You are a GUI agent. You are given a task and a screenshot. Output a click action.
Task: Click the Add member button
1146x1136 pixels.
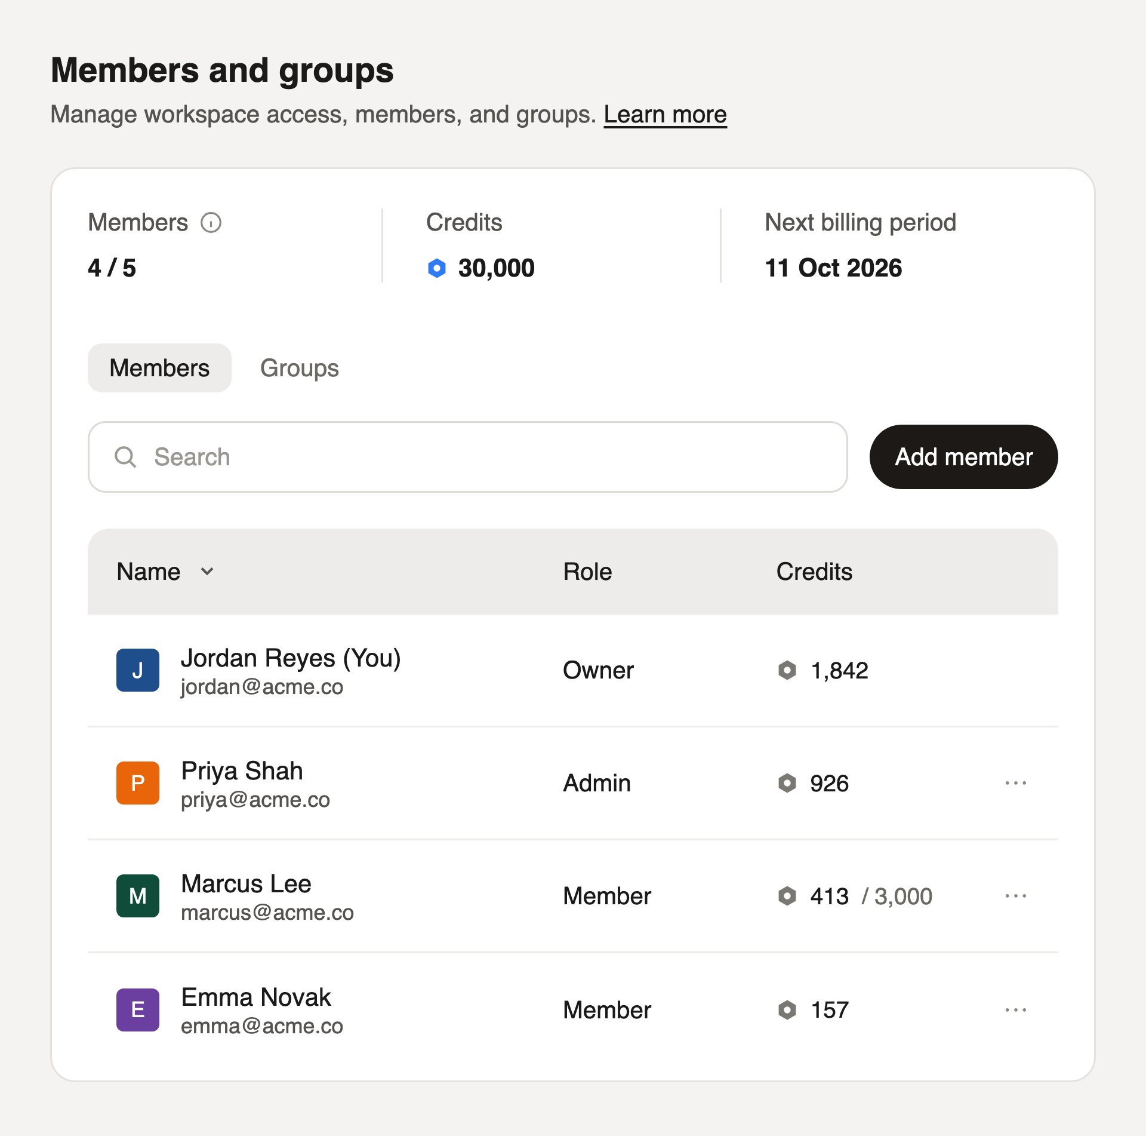(x=964, y=457)
